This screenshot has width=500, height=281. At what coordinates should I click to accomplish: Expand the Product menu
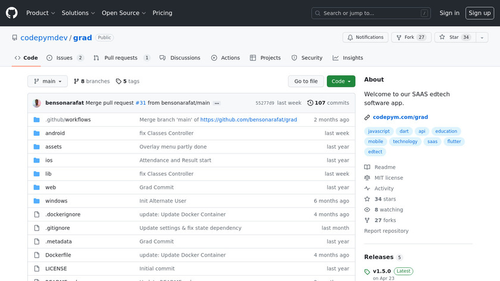coord(40,13)
